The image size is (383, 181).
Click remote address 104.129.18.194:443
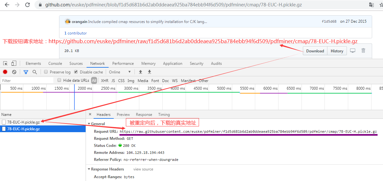[145, 153]
